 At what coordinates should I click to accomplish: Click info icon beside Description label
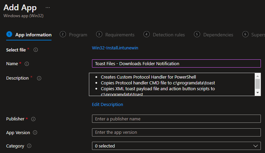(x=39, y=78)
